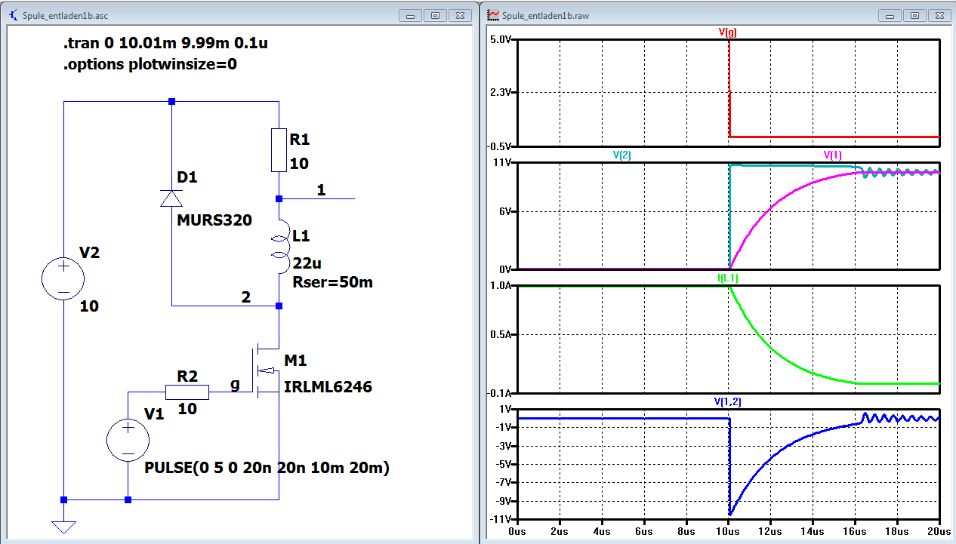Click the Rser=50m inductor parameter
Image resolution: width=956 pixels, height=544 pixels.
point(332,282)
